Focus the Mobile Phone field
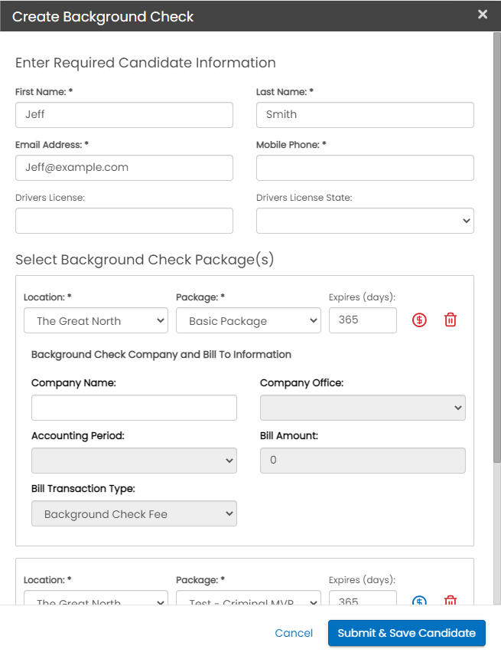This screenshot has height=659, width=501. [x=365, y=168]
